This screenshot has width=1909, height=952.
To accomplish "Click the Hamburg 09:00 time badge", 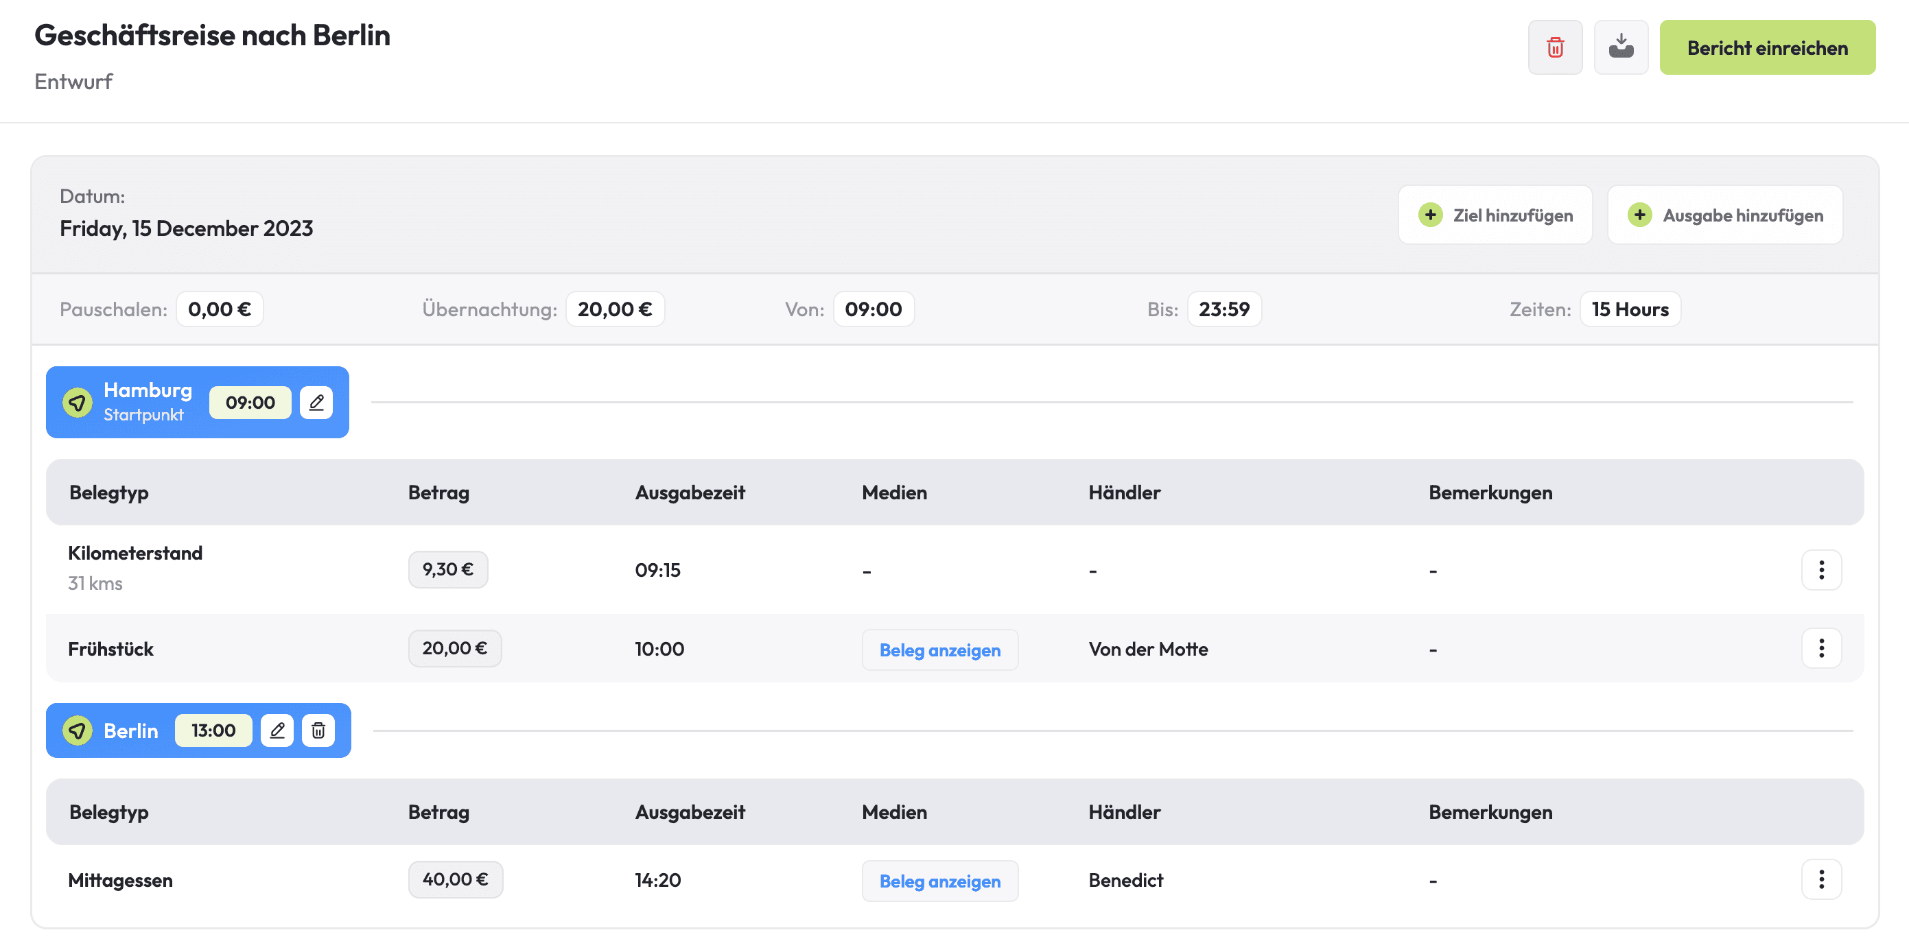I will (250, 403).
